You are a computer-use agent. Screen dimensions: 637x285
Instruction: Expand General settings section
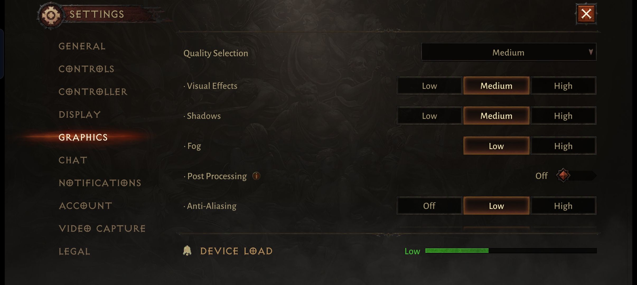(x=81, y=46)
